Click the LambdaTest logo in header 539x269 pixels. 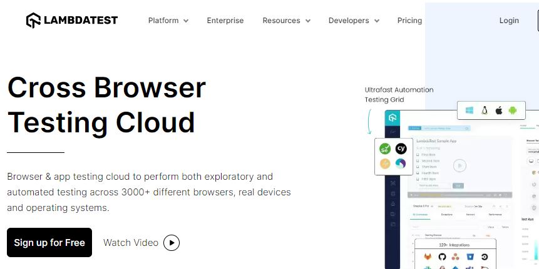click(x=72, y=20)
